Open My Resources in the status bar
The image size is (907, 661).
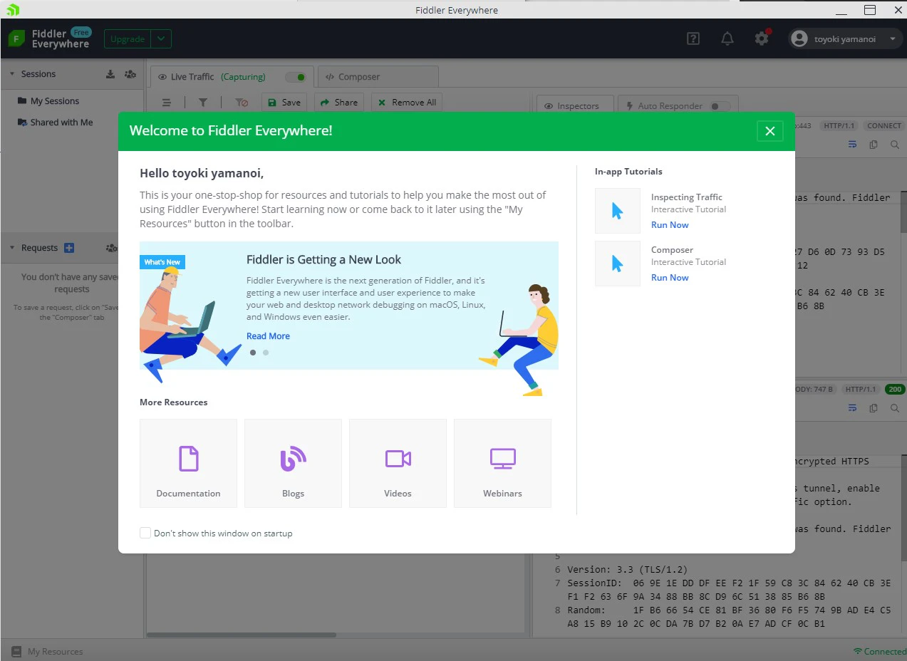pyautogui.click(x=48, y=651)
